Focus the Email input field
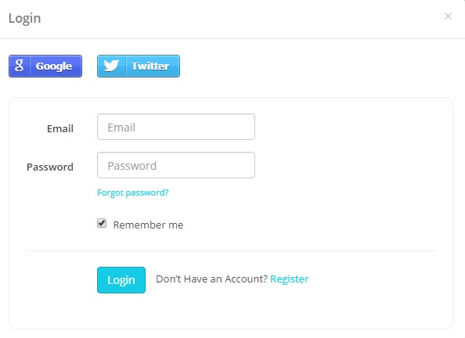Screen dimensions: 465x338 [176, 127]
